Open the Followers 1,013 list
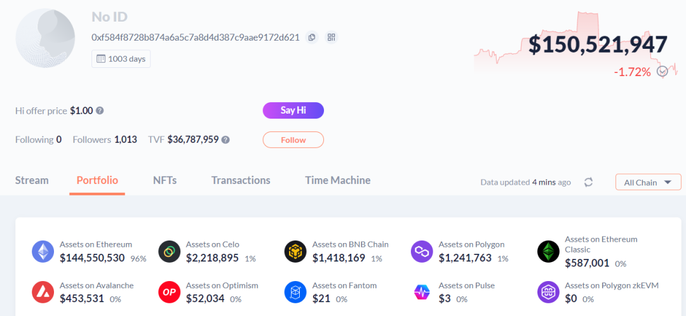The height and width of the screenshot is (316, 686). pyautogui.click(x=105, y=140)
